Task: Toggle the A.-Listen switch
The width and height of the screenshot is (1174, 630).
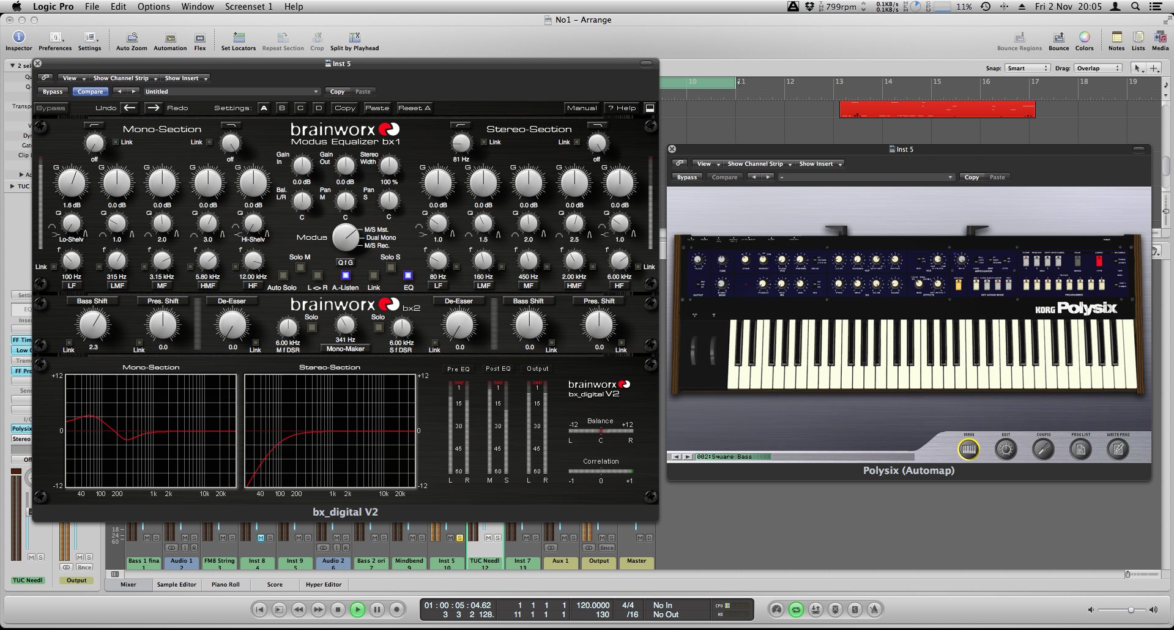Action: [346, 276]
